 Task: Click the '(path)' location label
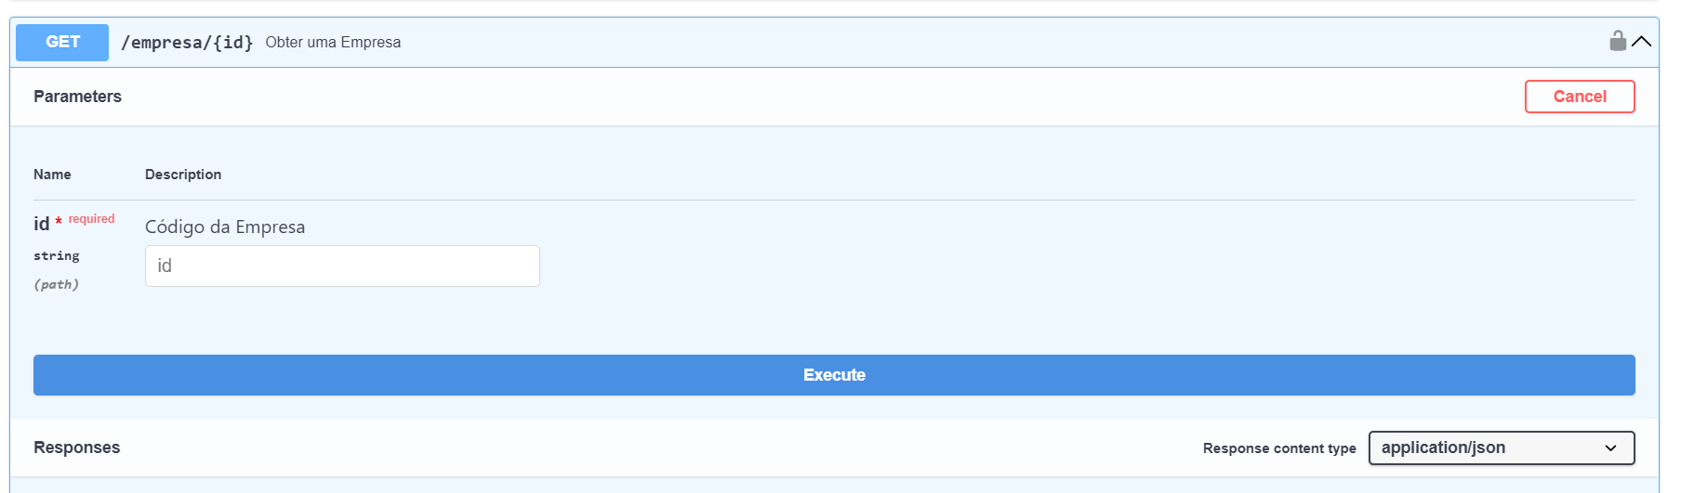coord(57,284)
